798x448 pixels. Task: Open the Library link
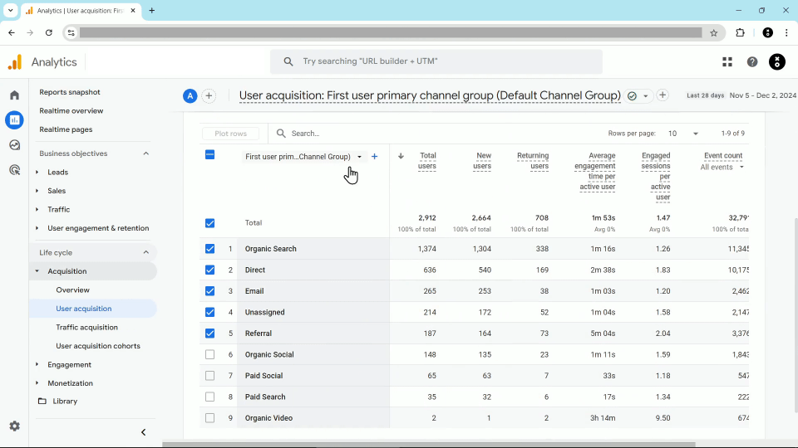point(65,401)
